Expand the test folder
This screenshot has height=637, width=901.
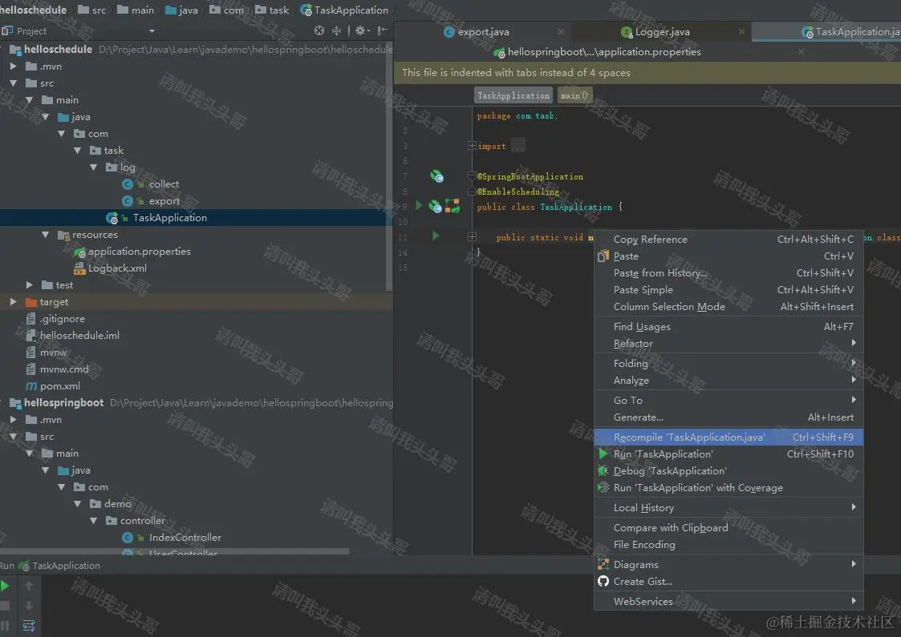pyautogui.click(x=30, y=285)
